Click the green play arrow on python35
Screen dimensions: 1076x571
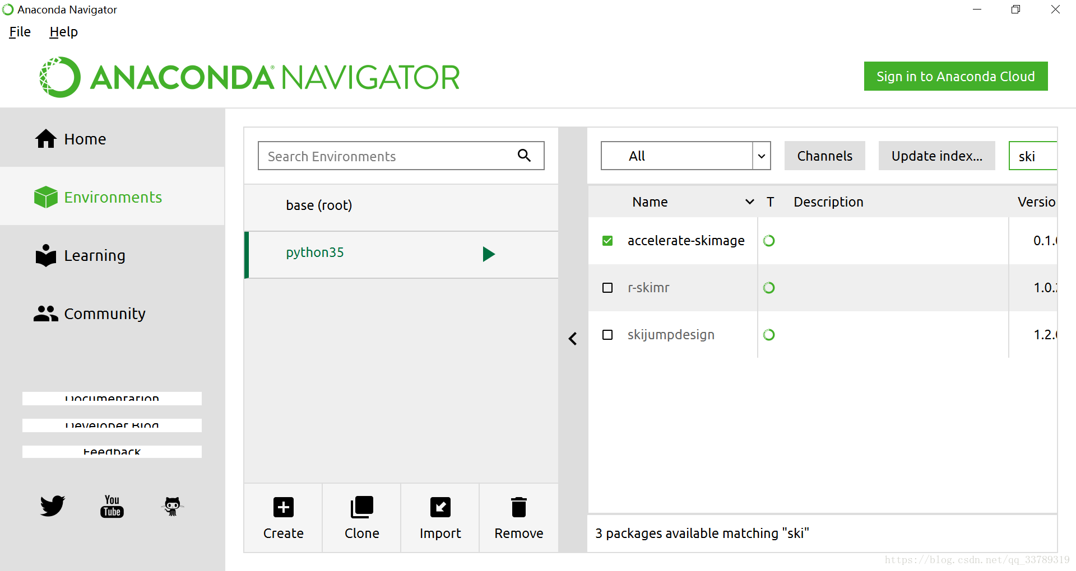(x=489, y=254)
